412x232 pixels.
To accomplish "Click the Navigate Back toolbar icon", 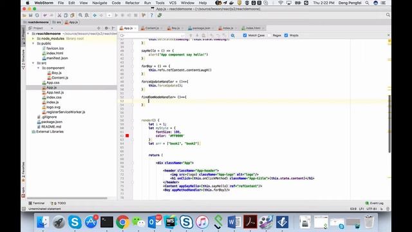I will pyautogui.click(x=95, y=15).
